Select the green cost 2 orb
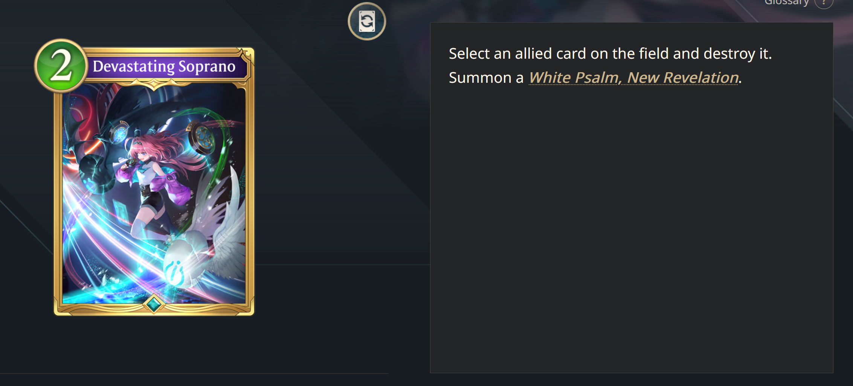The height and width of the screenshot is (386, 853). tap(61, 65)
